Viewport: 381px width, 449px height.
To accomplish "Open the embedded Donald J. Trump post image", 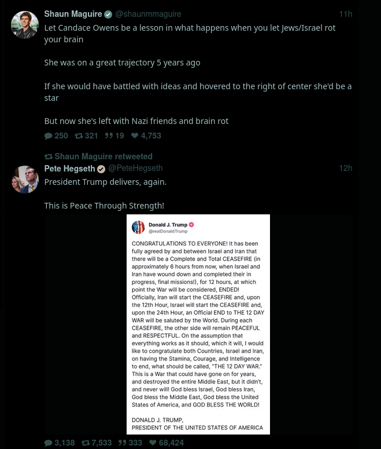I will point(198,324).
